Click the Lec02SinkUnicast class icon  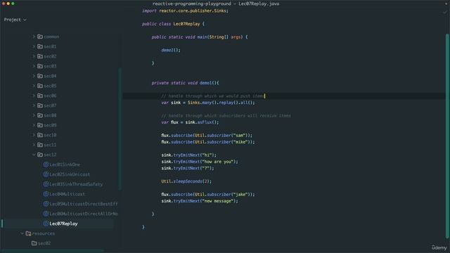tap(46, 174)
